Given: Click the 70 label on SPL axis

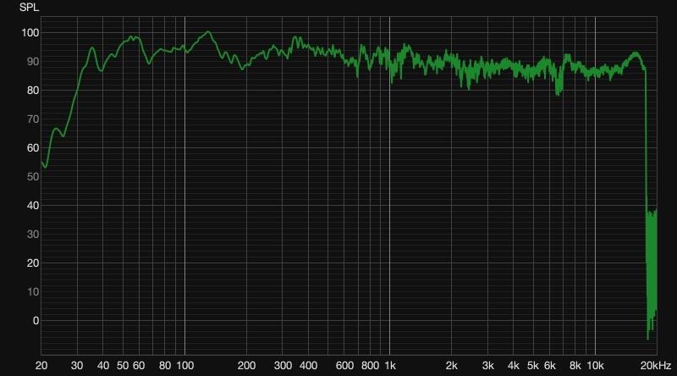Looking at the screenshot, I should (x=33, y=119).
